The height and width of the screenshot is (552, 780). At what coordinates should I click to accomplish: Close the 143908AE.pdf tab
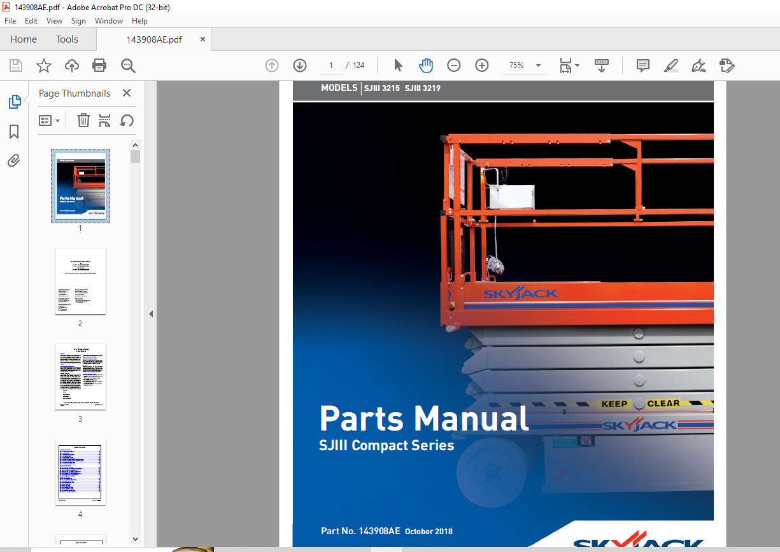(x=203, y=39)
